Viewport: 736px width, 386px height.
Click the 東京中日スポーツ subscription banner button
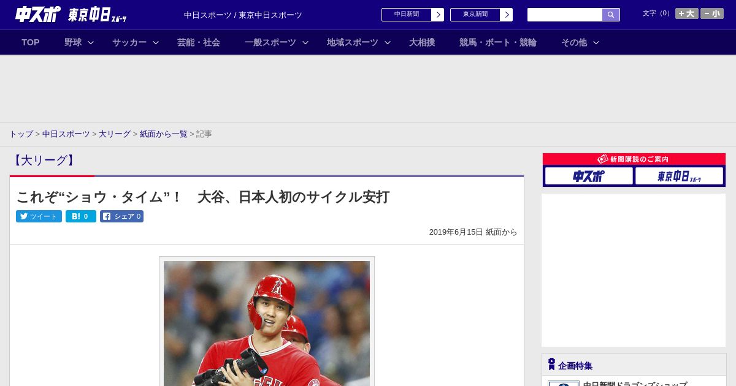coord(679,176)
